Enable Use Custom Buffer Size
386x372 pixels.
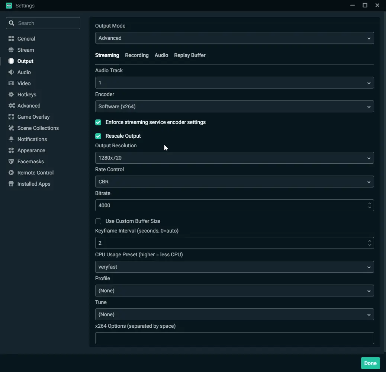click(98, 221)
